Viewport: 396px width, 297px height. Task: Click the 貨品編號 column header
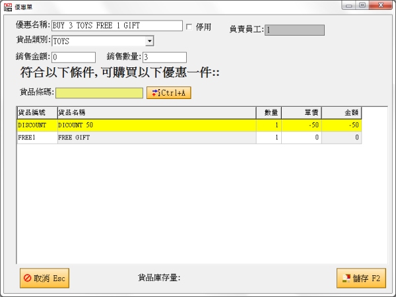click(x=38, y=113)
